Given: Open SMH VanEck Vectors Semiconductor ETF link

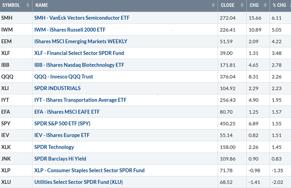Looking at the screenshot, I should 78,18.
